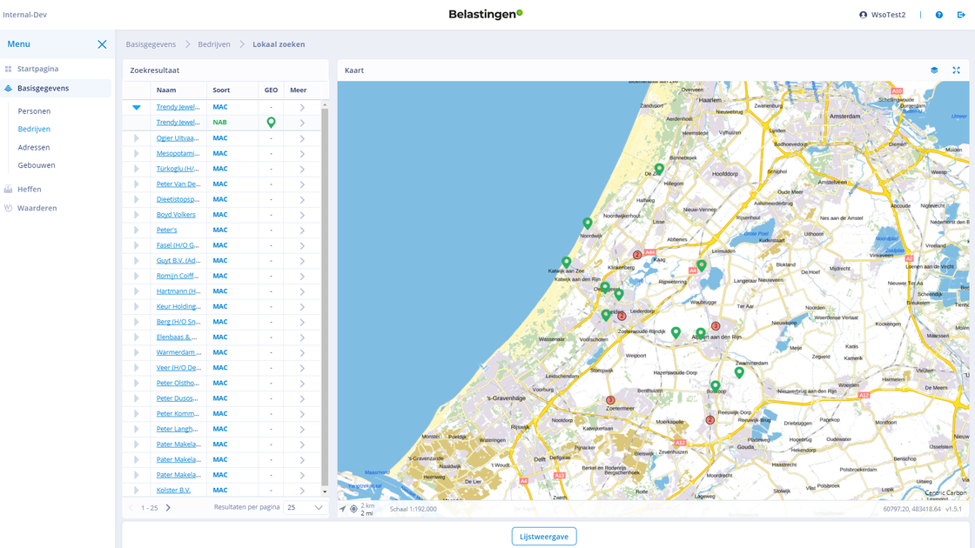Open the help question mark icon
The image size is (975, 548).
tap(939, 15)
